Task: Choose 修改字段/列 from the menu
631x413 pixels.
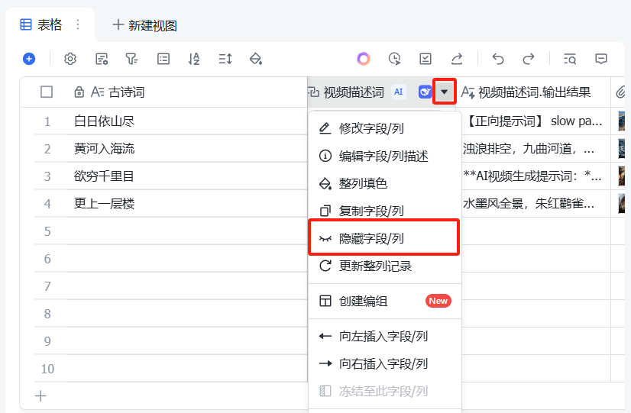Action: (x=385, y=128)
